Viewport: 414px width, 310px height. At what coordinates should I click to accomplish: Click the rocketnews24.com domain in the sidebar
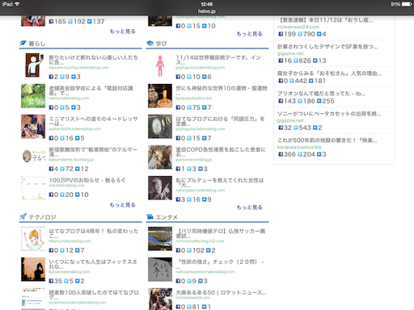pos(298,27)
